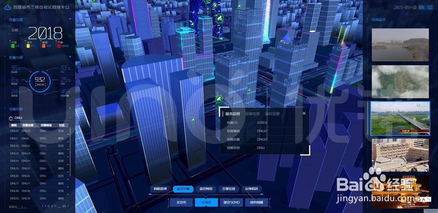This screenshot has height=213, width=438.
Task: Click the cloud logo beside the platform title
Action: coord(7,7)
